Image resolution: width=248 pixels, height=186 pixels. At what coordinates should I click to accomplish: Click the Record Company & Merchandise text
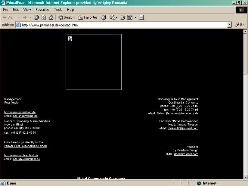pos(27,121)
